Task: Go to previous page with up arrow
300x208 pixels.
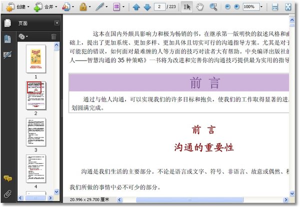Action: coord(136,7)
